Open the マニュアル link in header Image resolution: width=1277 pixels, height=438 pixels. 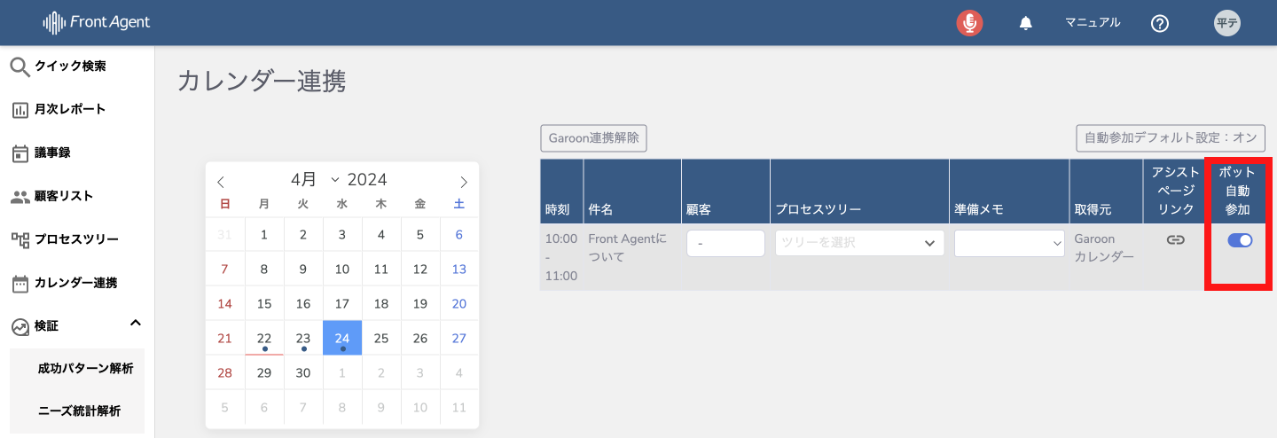tap(1093, 23)
